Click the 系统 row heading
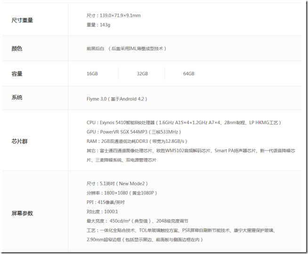Screen dimensions: 308x254 coord(17,97)
